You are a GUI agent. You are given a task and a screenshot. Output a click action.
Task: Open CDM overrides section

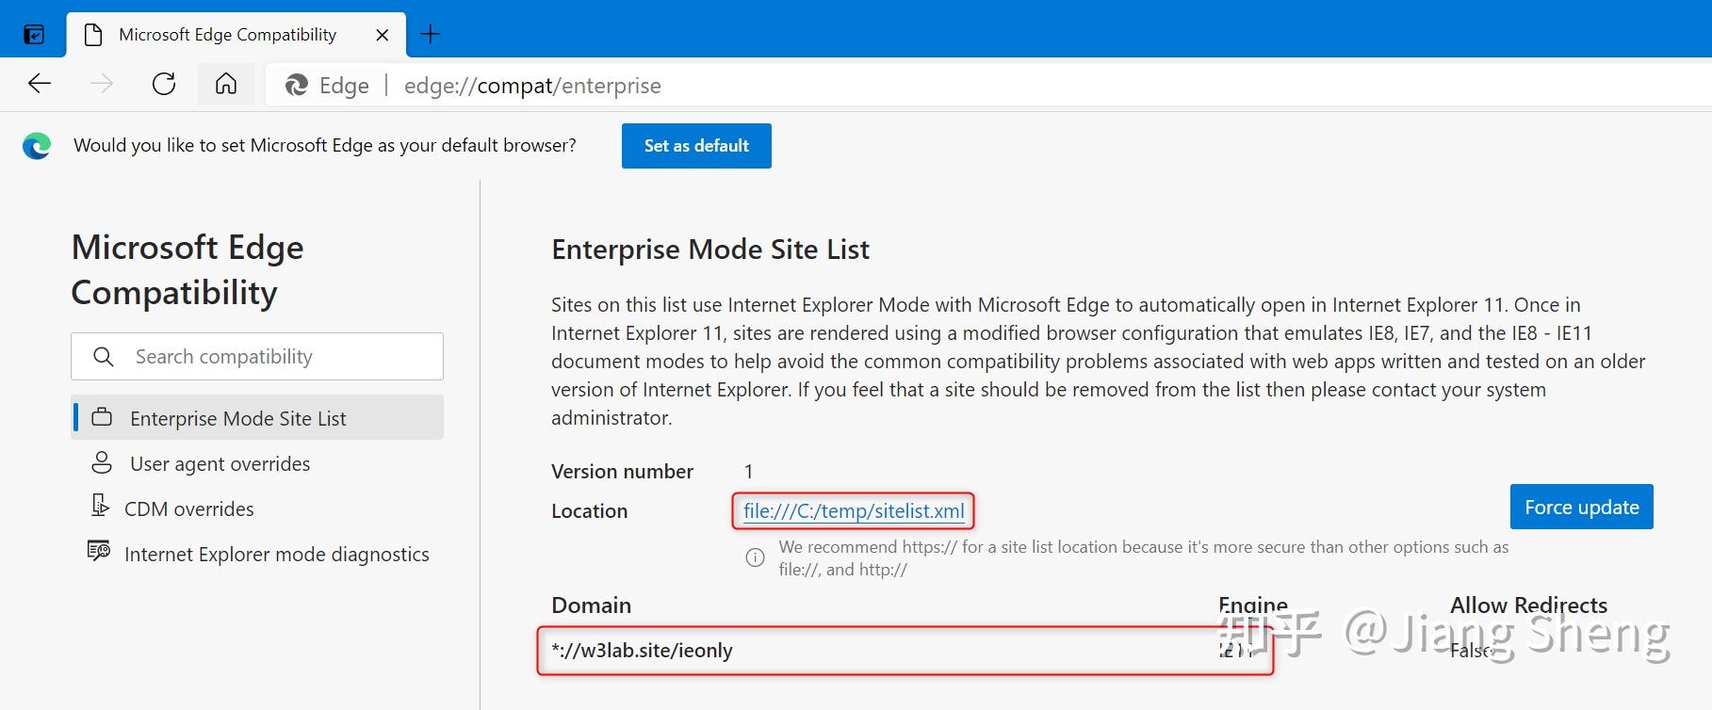coord(188,508)
